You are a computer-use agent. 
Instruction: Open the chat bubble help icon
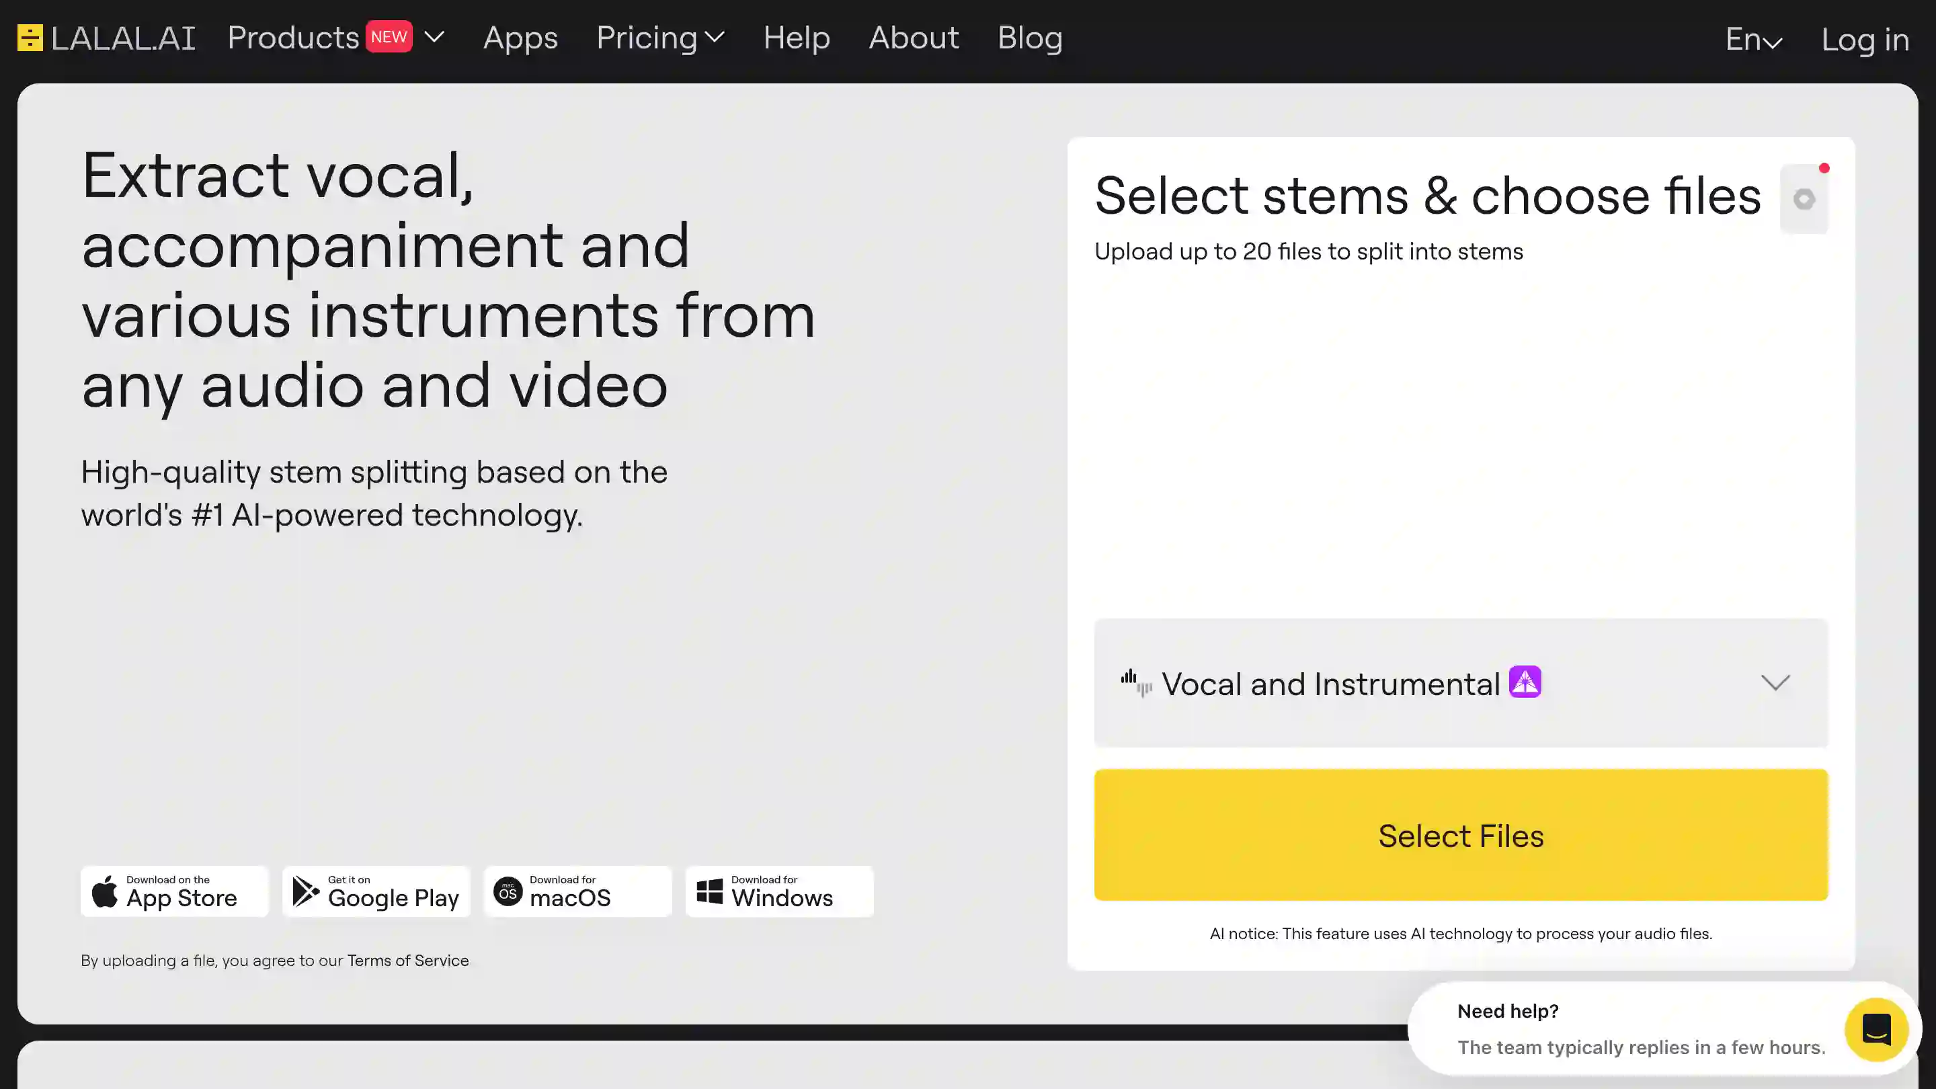[1876, 1030]
